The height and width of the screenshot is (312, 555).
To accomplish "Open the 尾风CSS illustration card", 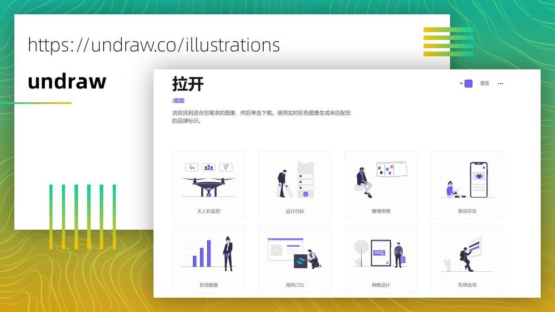I will (295, 259).
